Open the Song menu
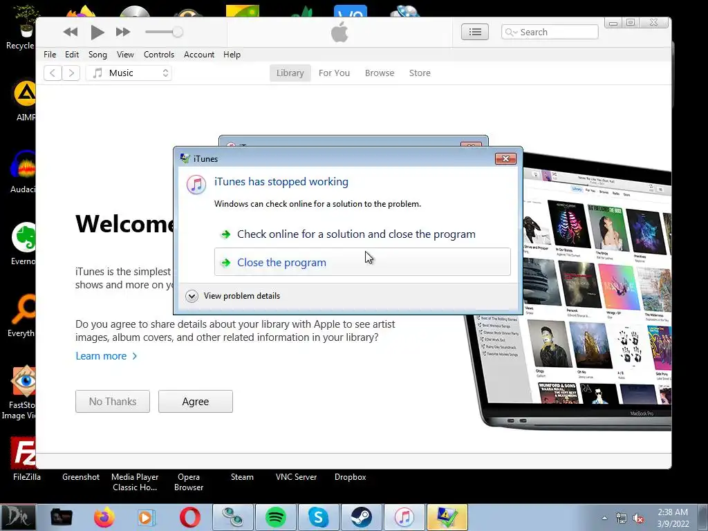This screenshot has width=708, height=531. [x=97, y=55]
